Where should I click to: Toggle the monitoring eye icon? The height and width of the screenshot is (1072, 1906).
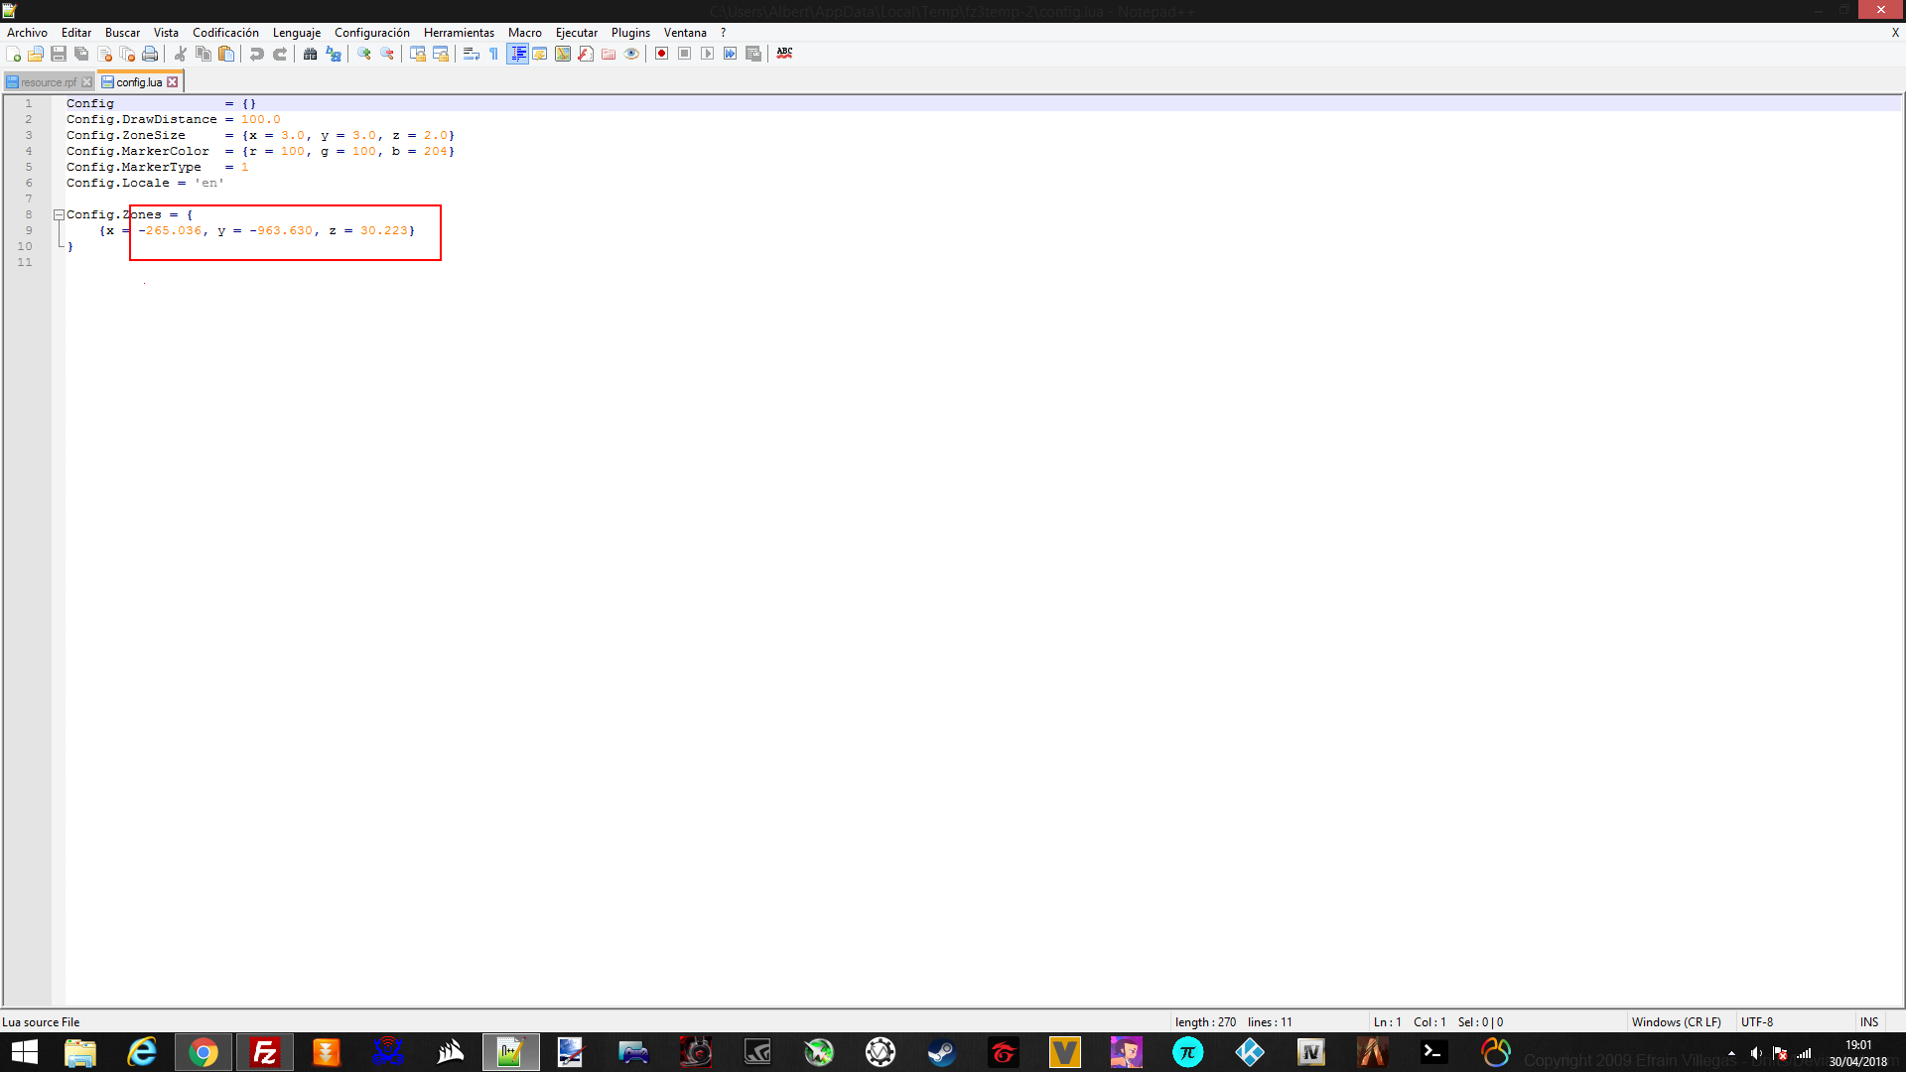(x=631, y=54)
